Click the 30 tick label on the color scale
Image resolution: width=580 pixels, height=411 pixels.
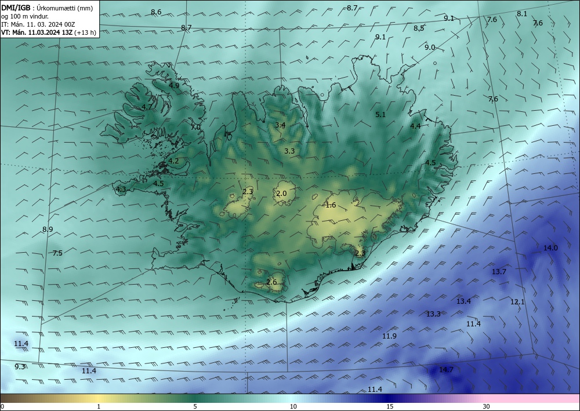click(487, 406)
